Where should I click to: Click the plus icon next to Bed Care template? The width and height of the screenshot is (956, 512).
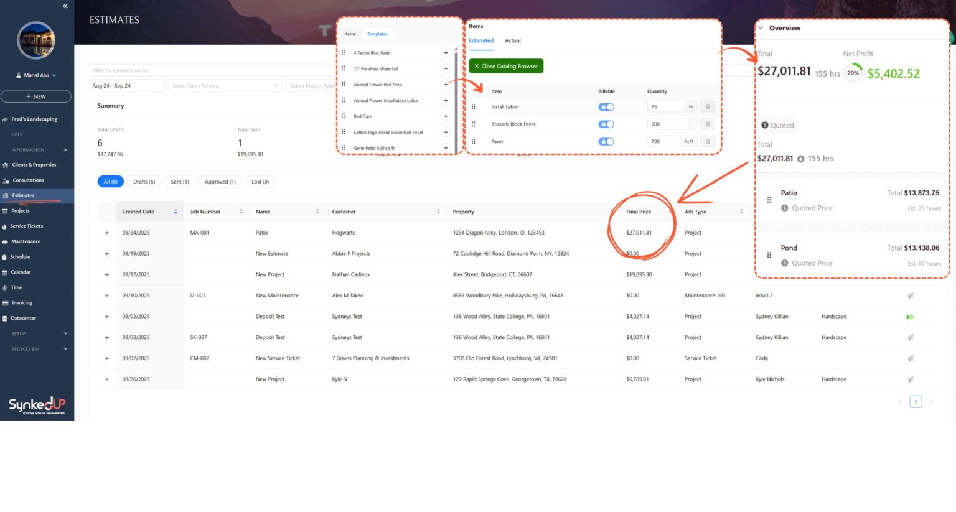pyautogui.click(x=446, y=116)
